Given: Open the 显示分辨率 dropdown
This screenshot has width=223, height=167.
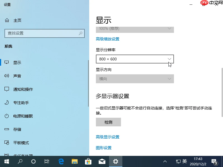Looking at the screenshot, I should (x=135, y=59).
